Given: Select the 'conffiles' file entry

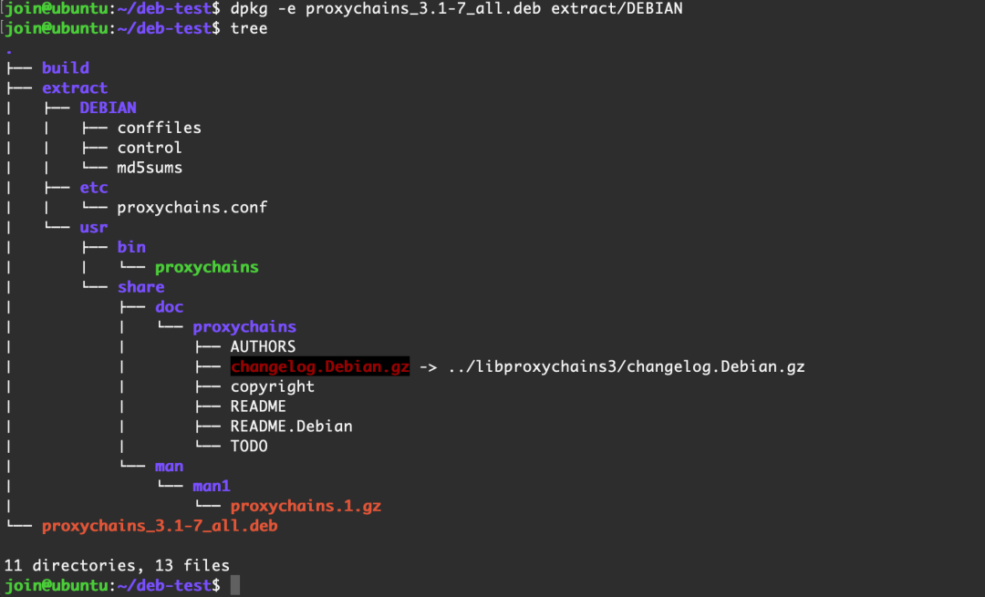Looking at the screenshot, I should pyautogui.click(x=159, y=128).
